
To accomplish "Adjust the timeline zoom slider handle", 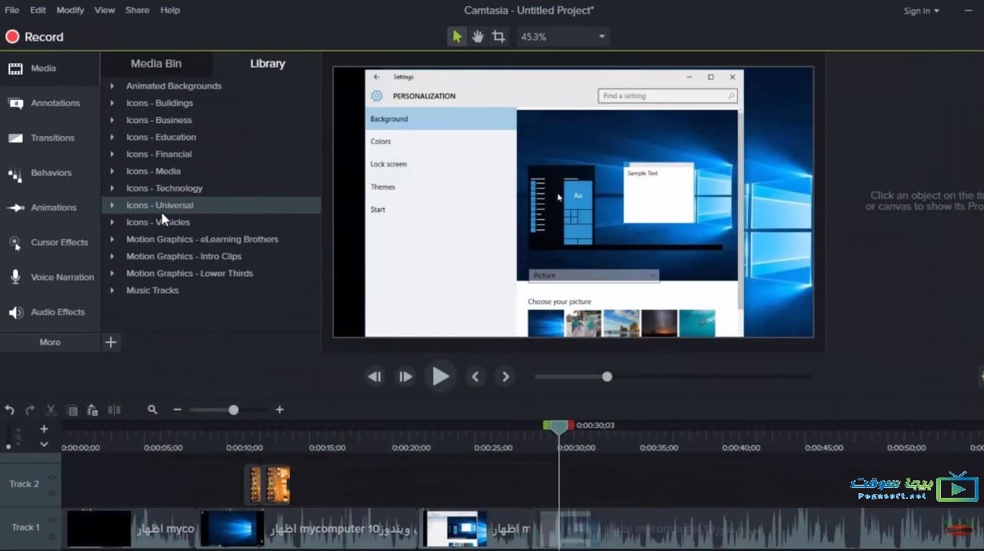I will (233, 410).
